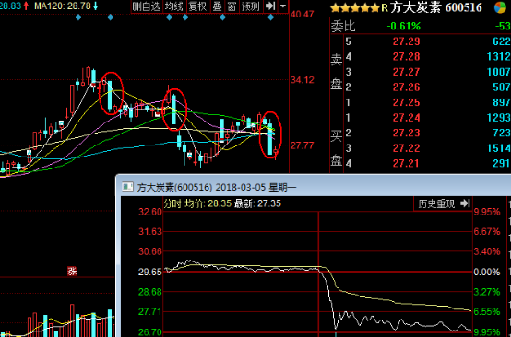
Task: Click the five-star rating icon
Action: (x=355, y=7)
